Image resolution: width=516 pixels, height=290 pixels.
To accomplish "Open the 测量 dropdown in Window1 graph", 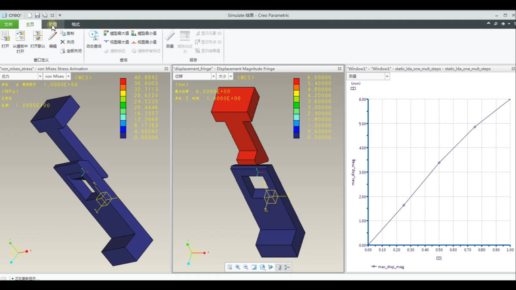I will pyautogui.click(x=387, y=76).
